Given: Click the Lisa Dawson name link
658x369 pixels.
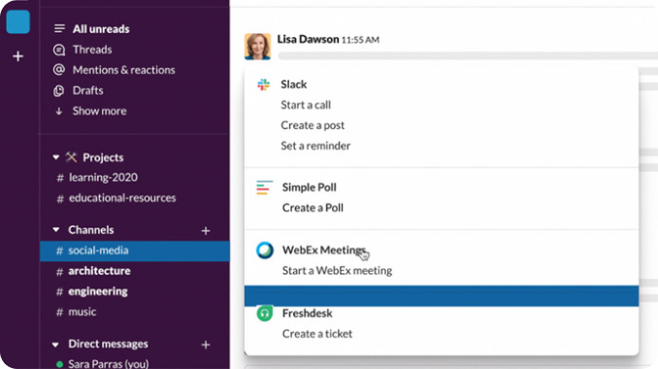Looking at the screenshot, I should [308, 39].
